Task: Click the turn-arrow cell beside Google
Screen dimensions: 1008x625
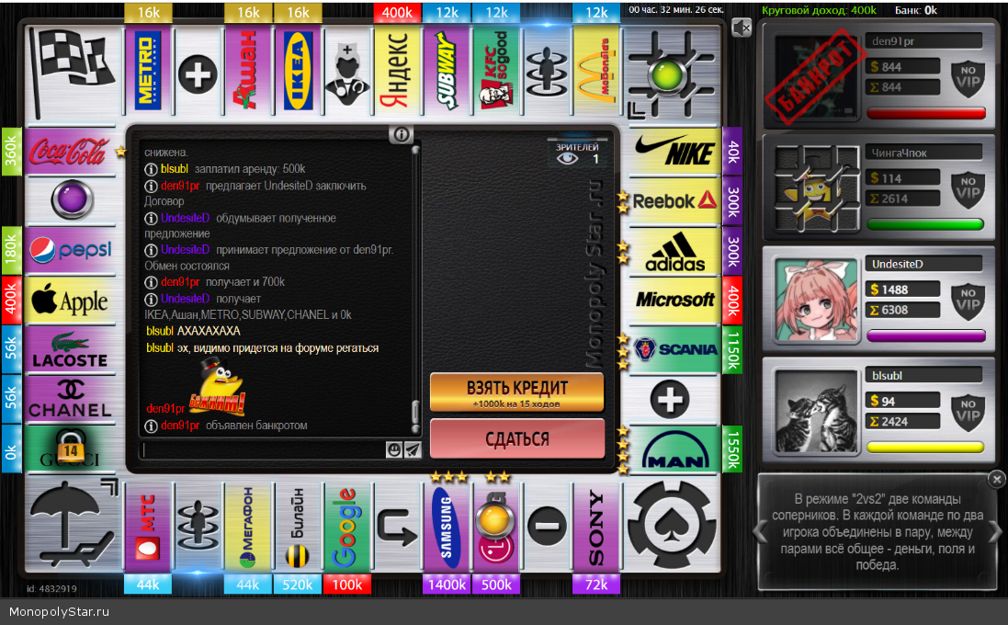Action: (397, 526)
